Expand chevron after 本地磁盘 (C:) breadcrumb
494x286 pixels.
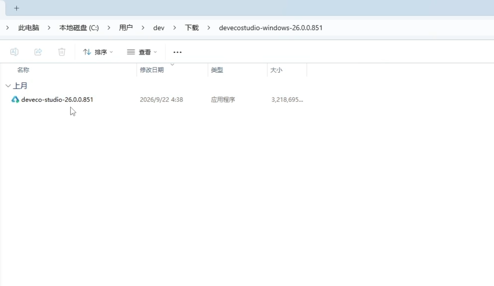pyautogui.click(x=109, y=28)
